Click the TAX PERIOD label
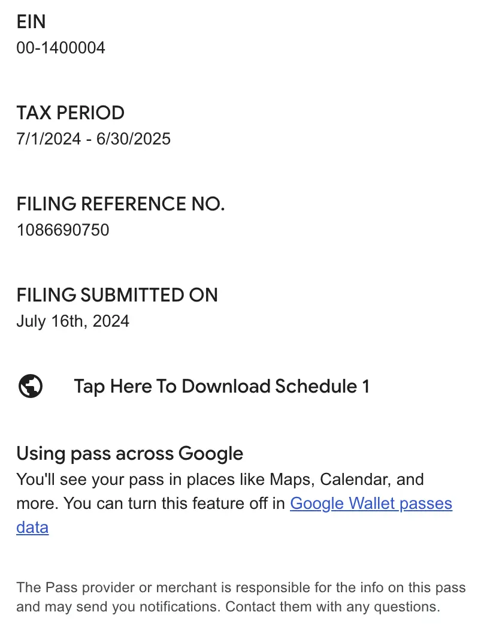Viewport: 484px width, 633px height. tap(70, 113)
